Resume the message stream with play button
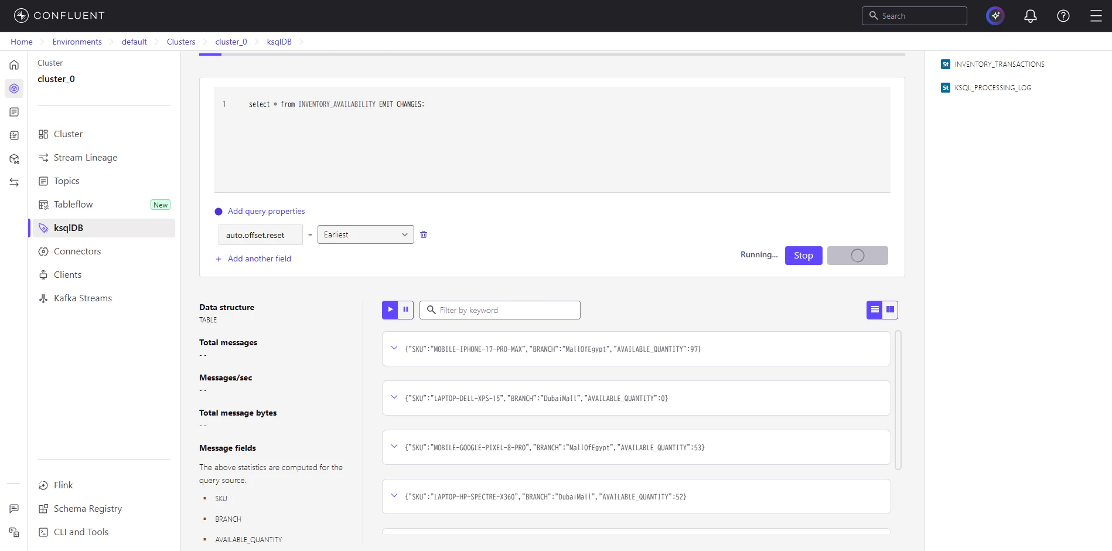This screenshot has height=551, width=1112. 390,310
